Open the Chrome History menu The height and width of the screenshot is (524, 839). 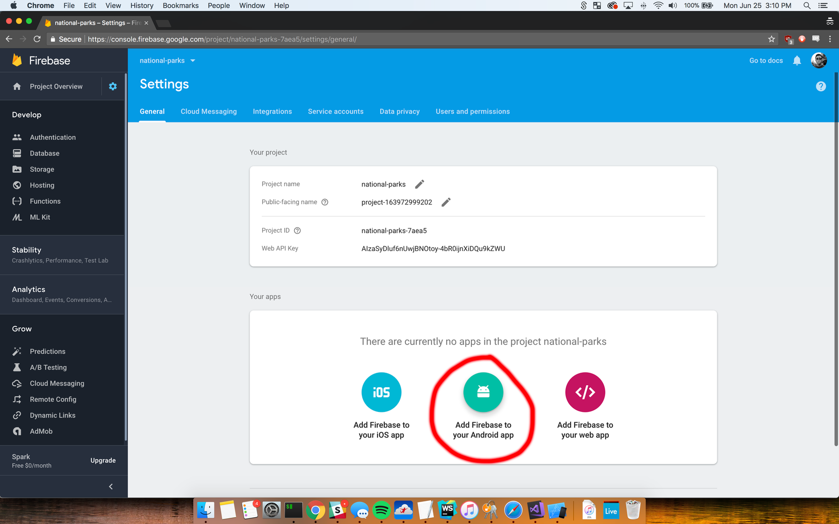click(142, 5)
